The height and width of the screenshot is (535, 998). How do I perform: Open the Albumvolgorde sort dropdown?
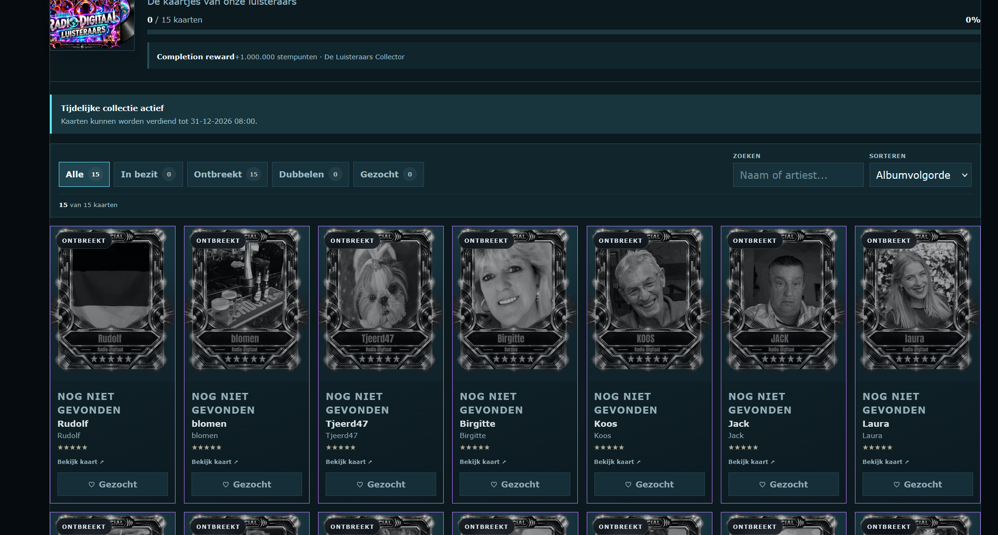920,175
